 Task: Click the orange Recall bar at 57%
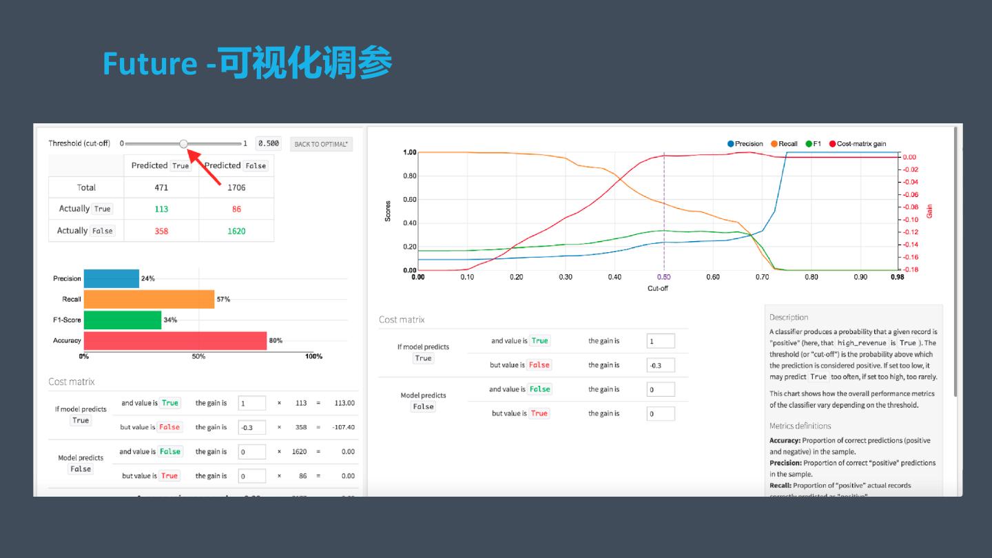point(149,299)
